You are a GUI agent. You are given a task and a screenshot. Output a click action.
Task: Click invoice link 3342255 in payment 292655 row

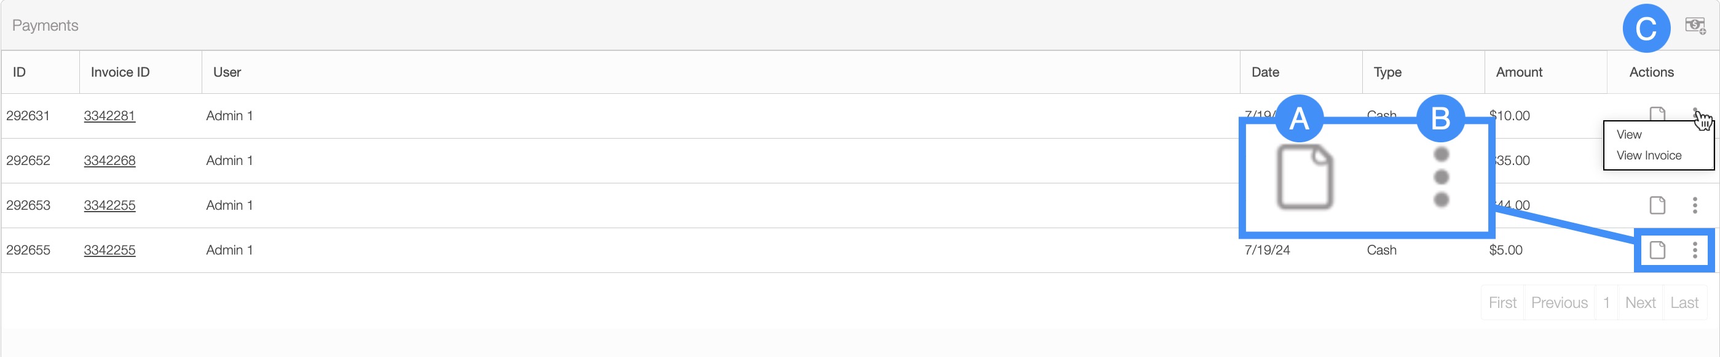pos(109,250)
